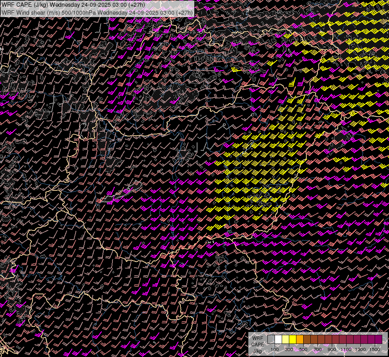Click the 500 legend scale label

[x=303, y=349]
